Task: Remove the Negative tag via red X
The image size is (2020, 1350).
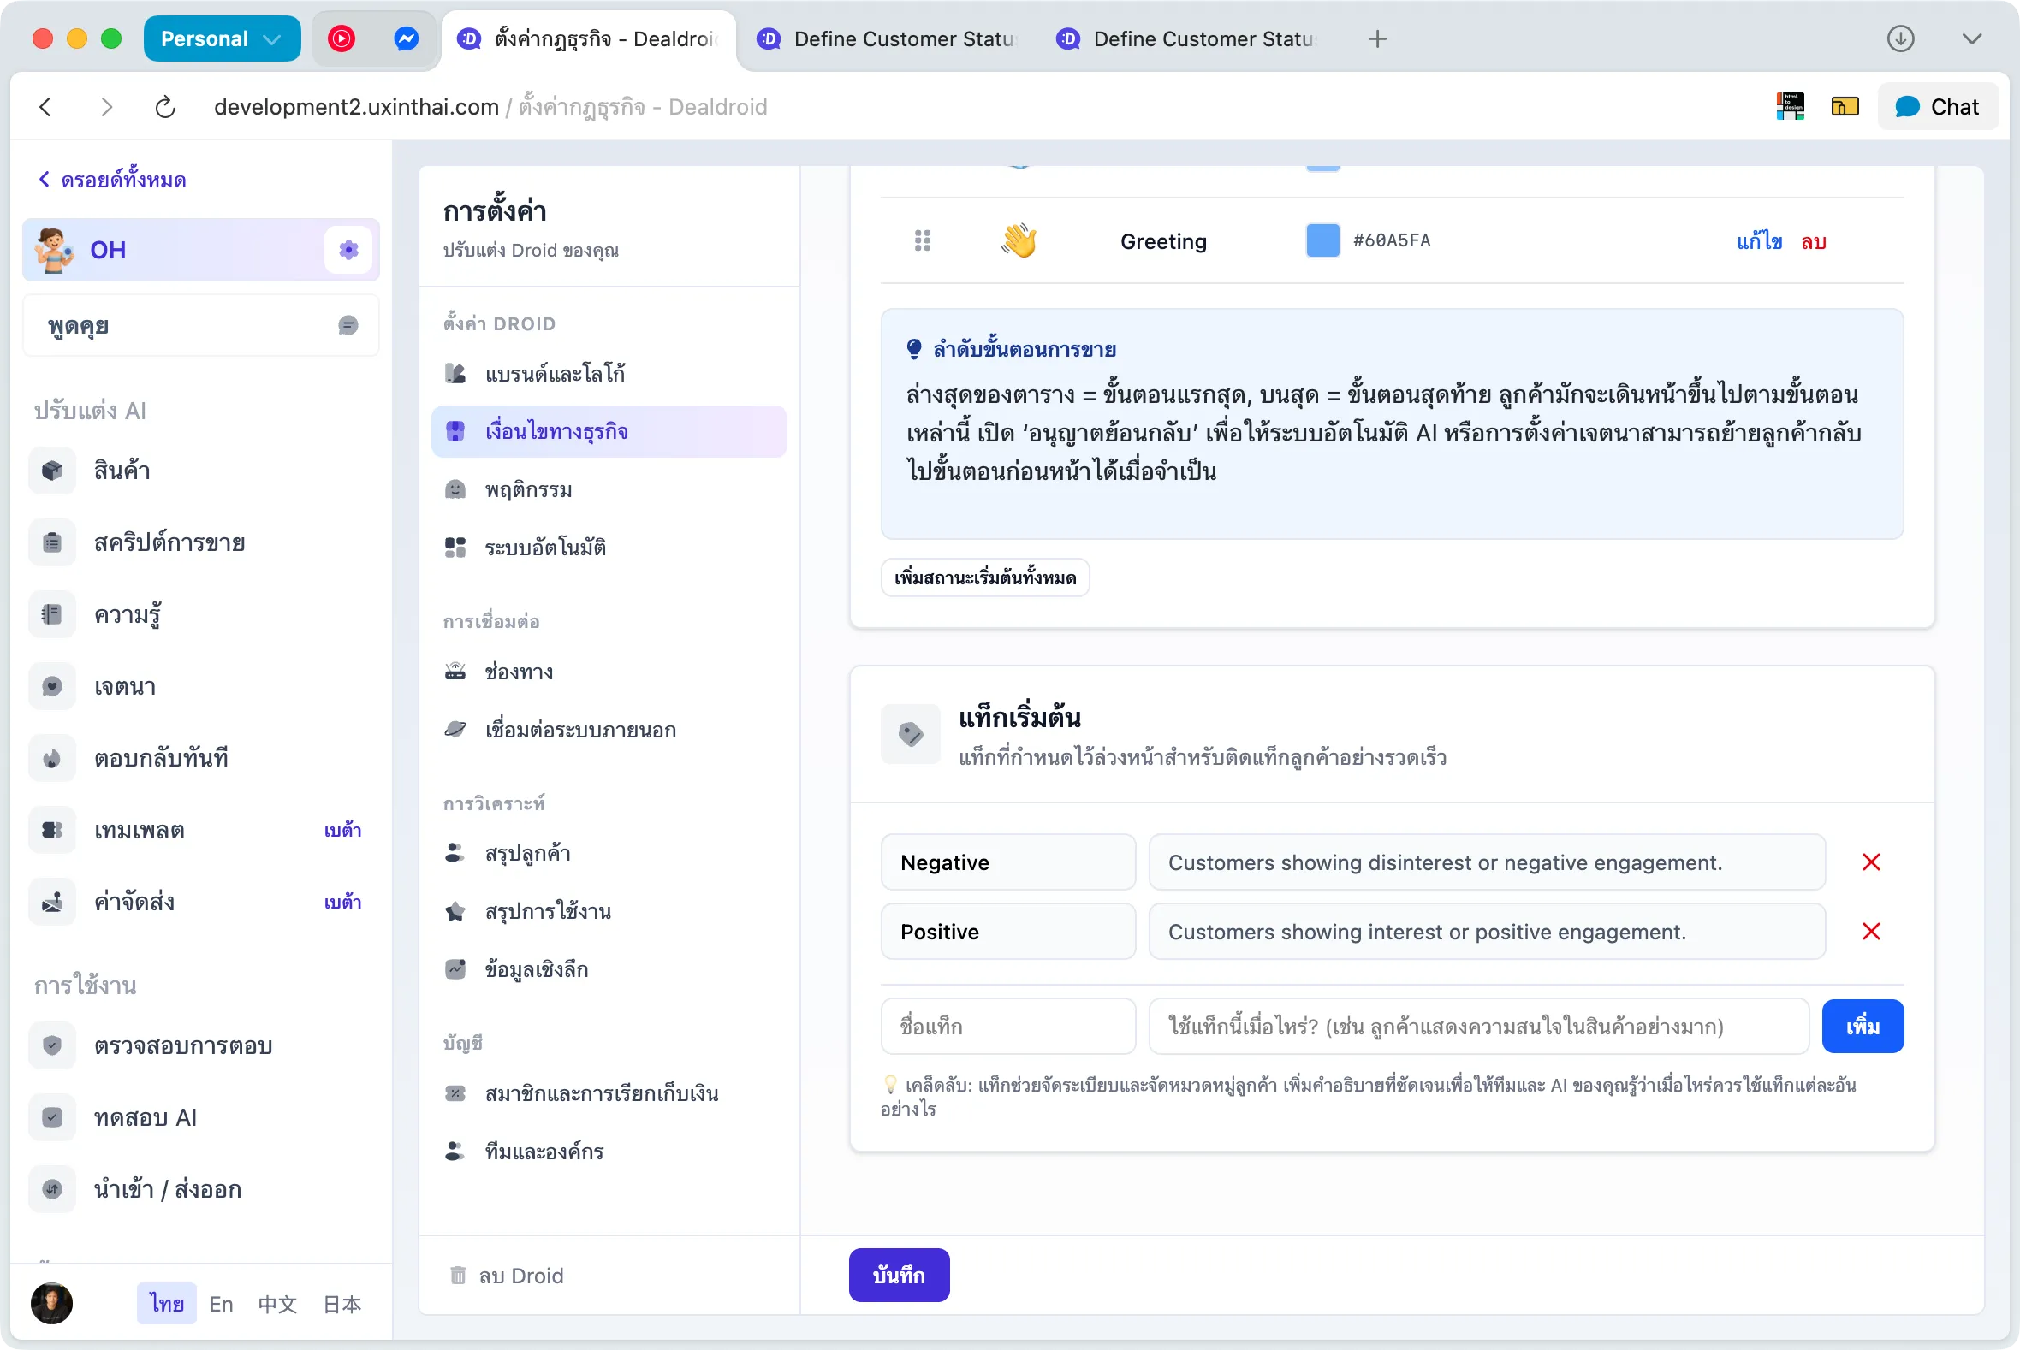Action: 1870,862
